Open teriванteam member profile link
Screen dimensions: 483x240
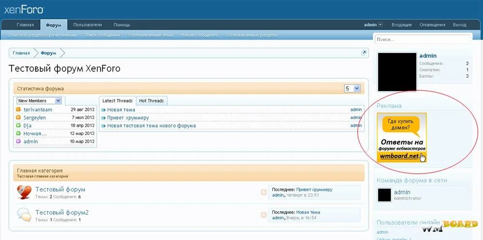pos(38,109)
